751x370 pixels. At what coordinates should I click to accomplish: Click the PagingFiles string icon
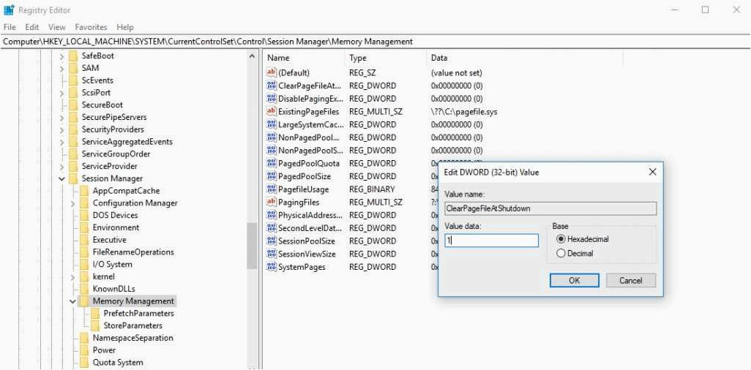[272, 202]
